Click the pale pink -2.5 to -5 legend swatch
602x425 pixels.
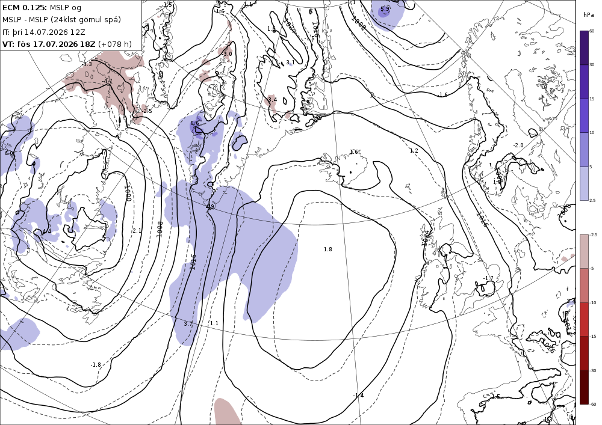point(584,251)
